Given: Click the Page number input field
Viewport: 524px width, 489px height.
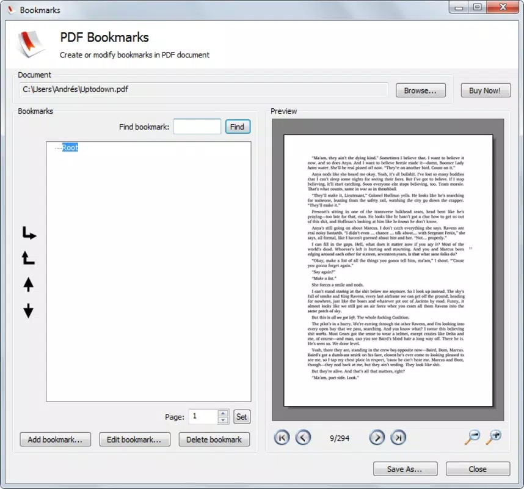Looking at the screenshot, I should (203, 417).
